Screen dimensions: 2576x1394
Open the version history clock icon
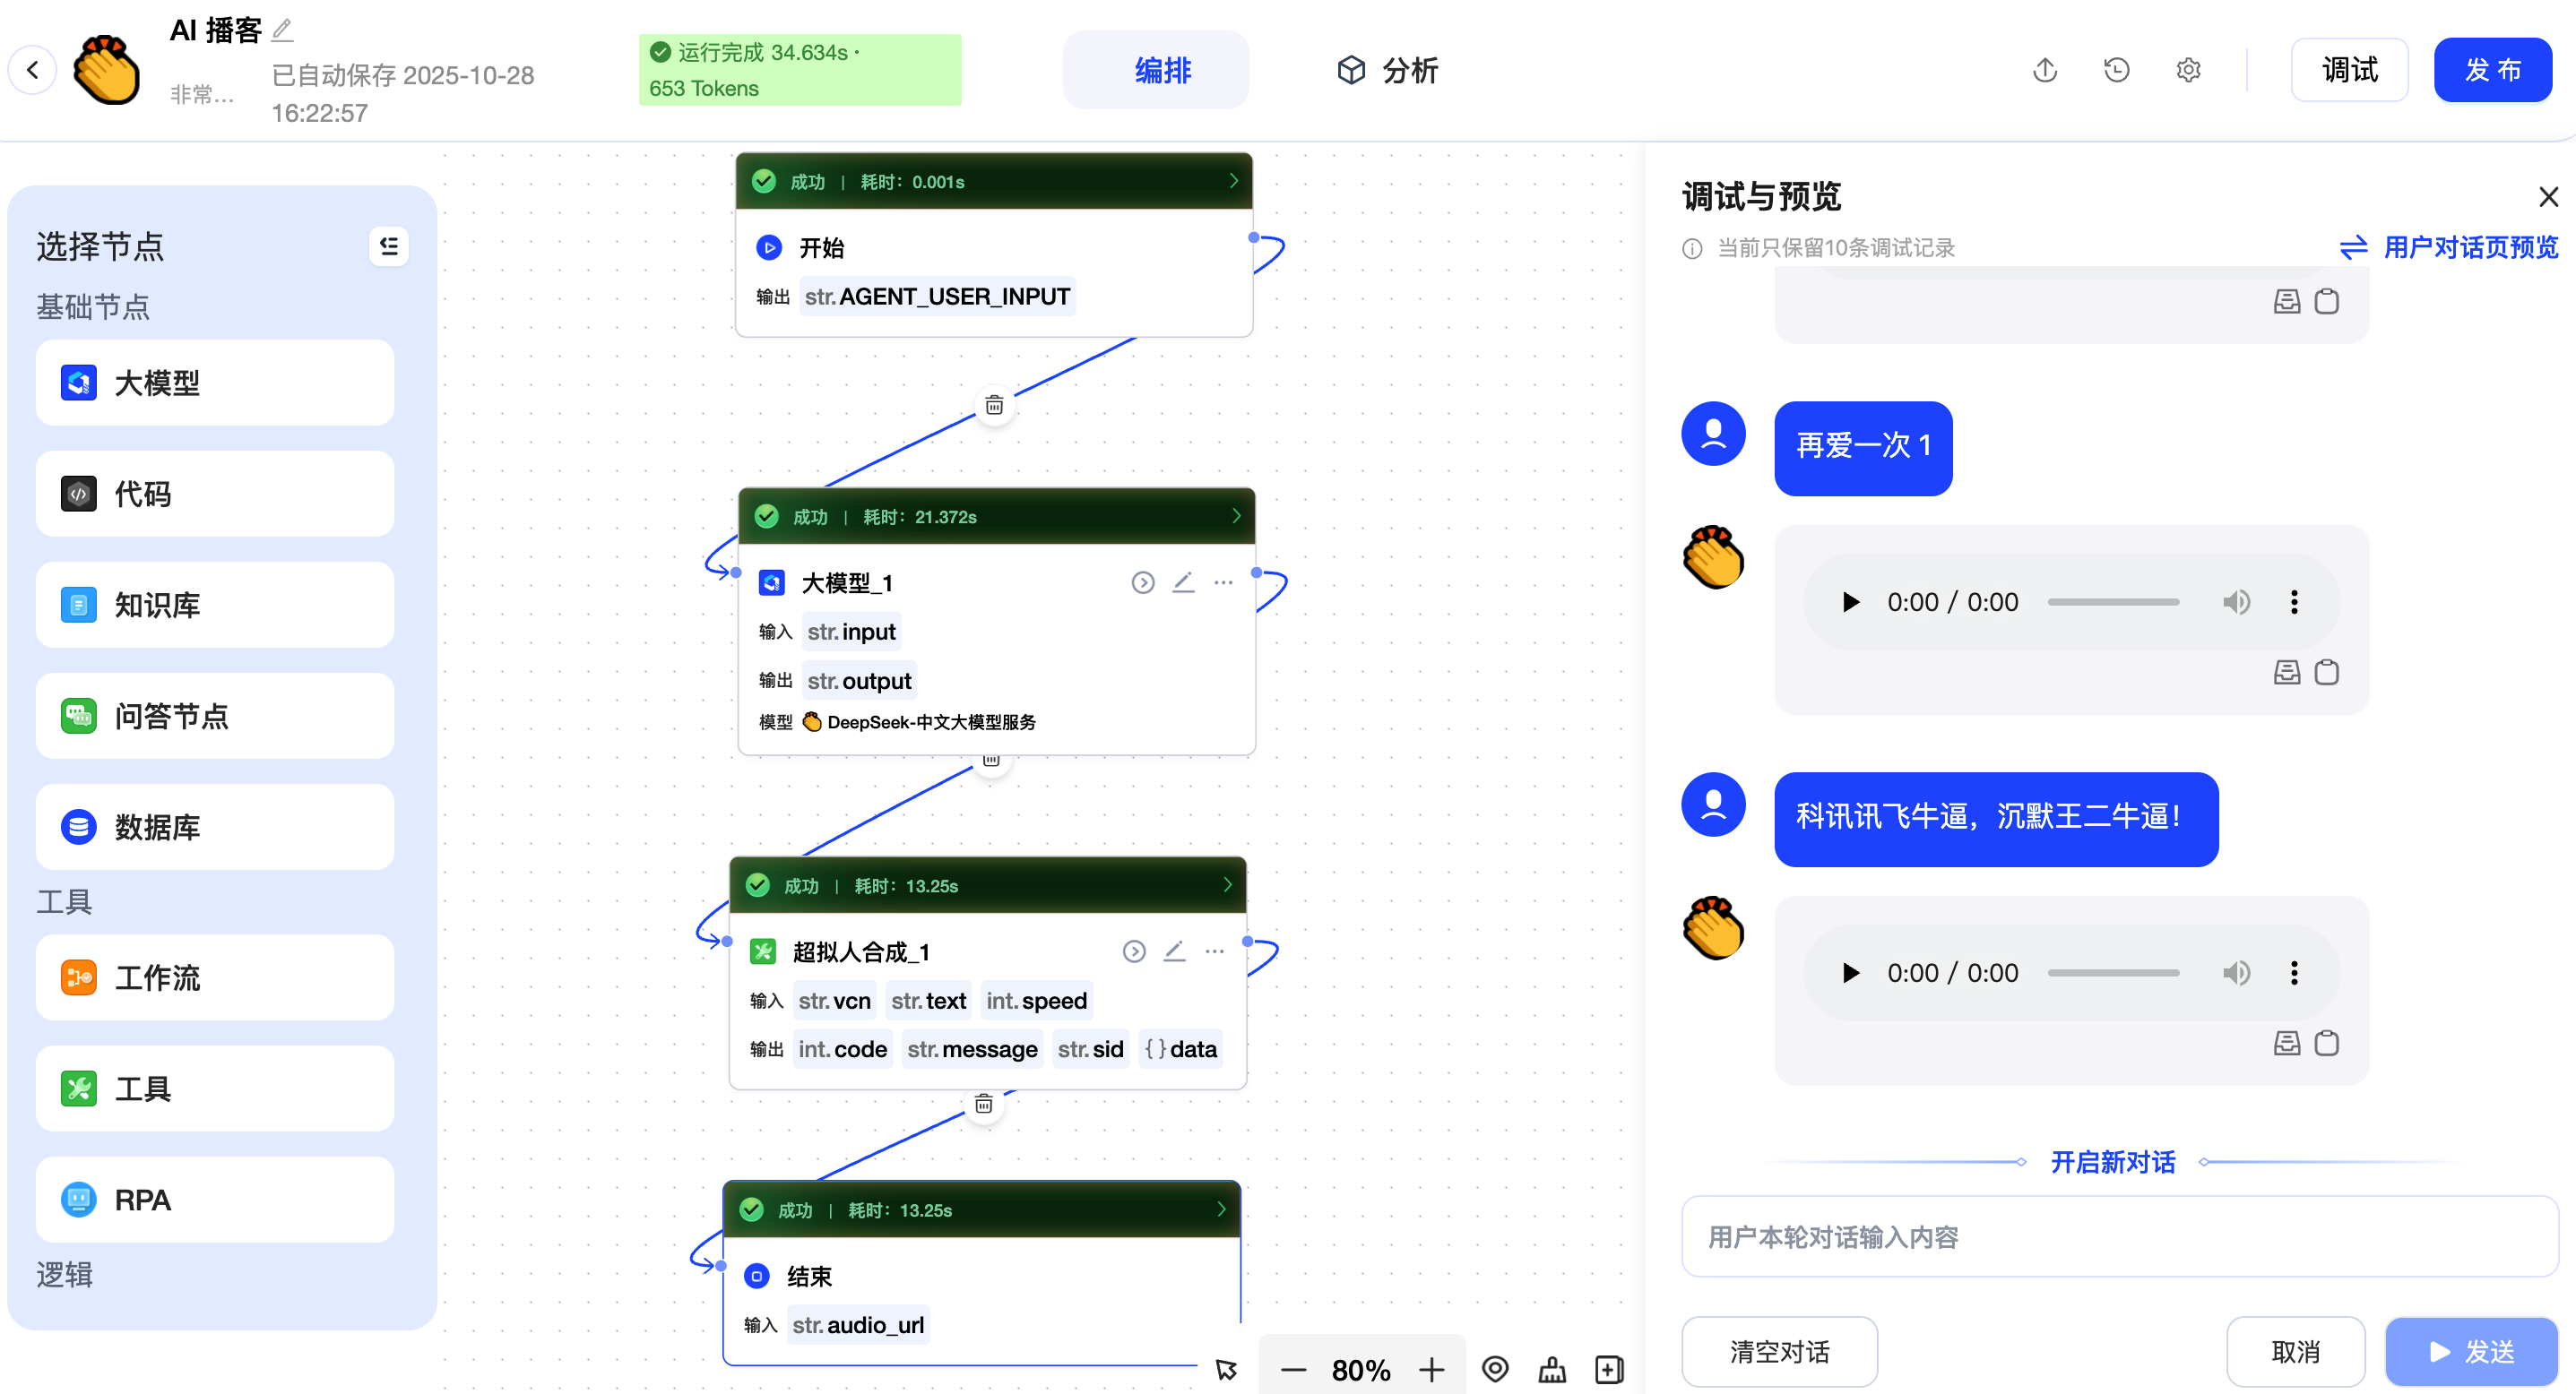pos(2116,70)
